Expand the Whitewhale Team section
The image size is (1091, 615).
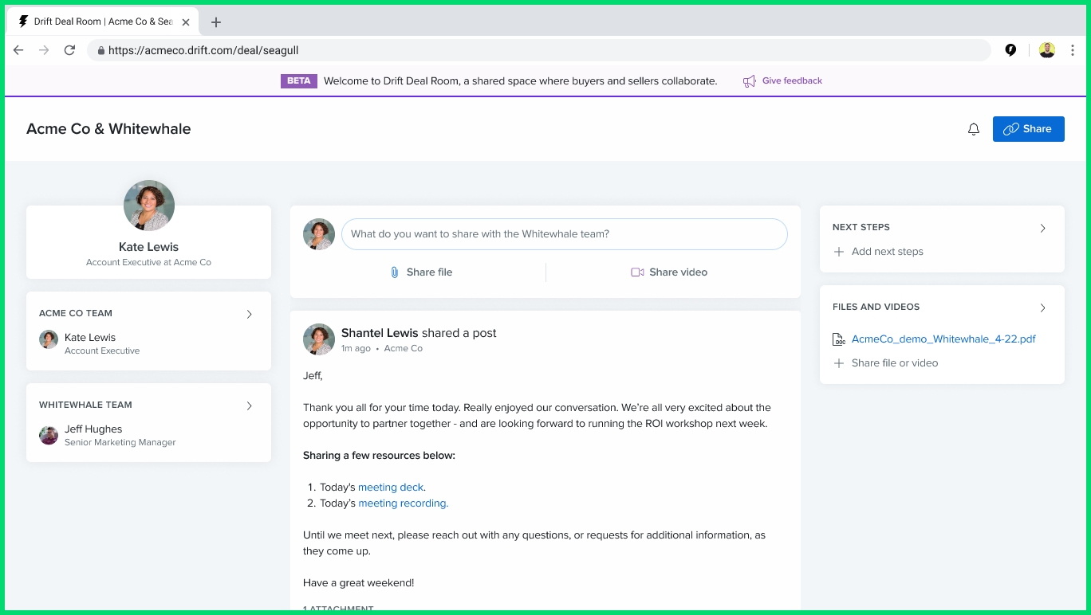tap(249, 405)
